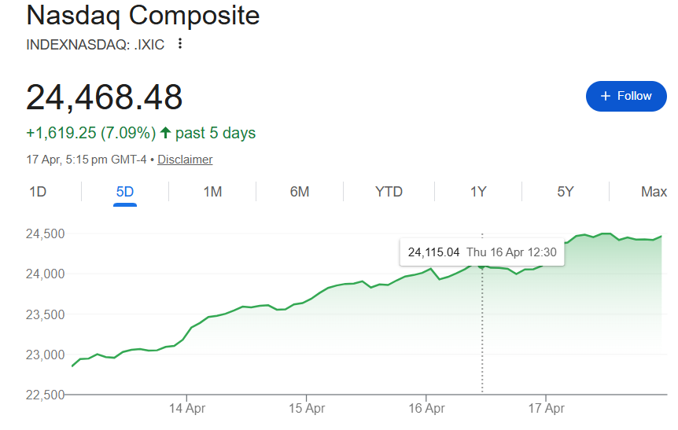
Task: Click the Follow button
Action: (x=626, y=96)
